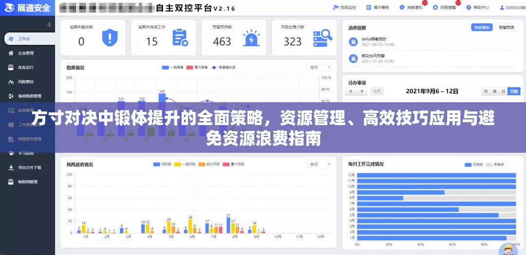
Task: Collapse the sidebar with the menu-fold icon
Action: (x=49, y=24)
